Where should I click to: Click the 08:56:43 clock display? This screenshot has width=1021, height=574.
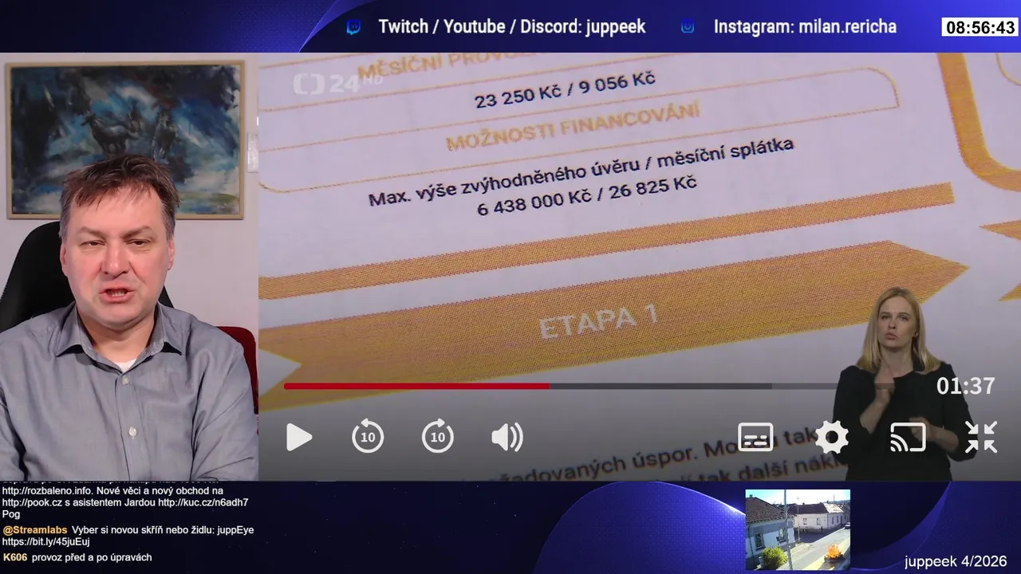tap(980, 28)
